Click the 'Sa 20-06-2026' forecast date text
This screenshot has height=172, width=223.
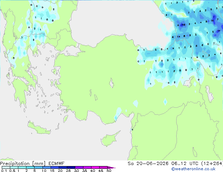[148, 164]
